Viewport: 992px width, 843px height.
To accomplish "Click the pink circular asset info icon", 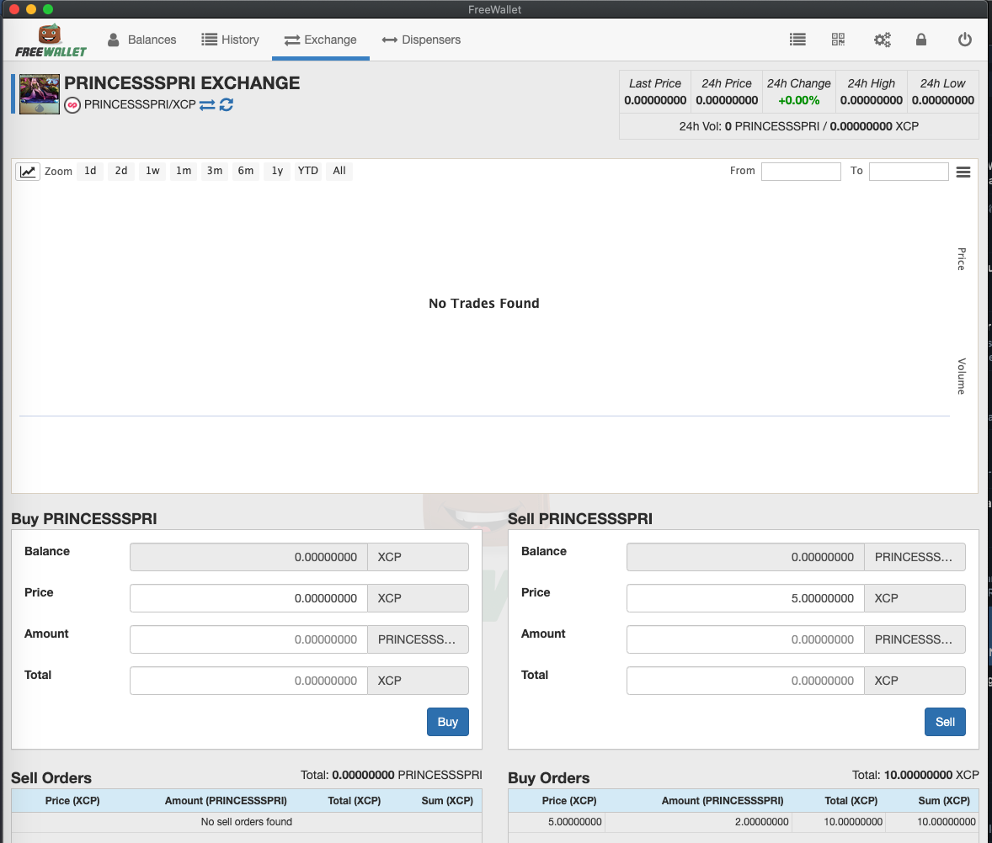I will tap(72, 105).
